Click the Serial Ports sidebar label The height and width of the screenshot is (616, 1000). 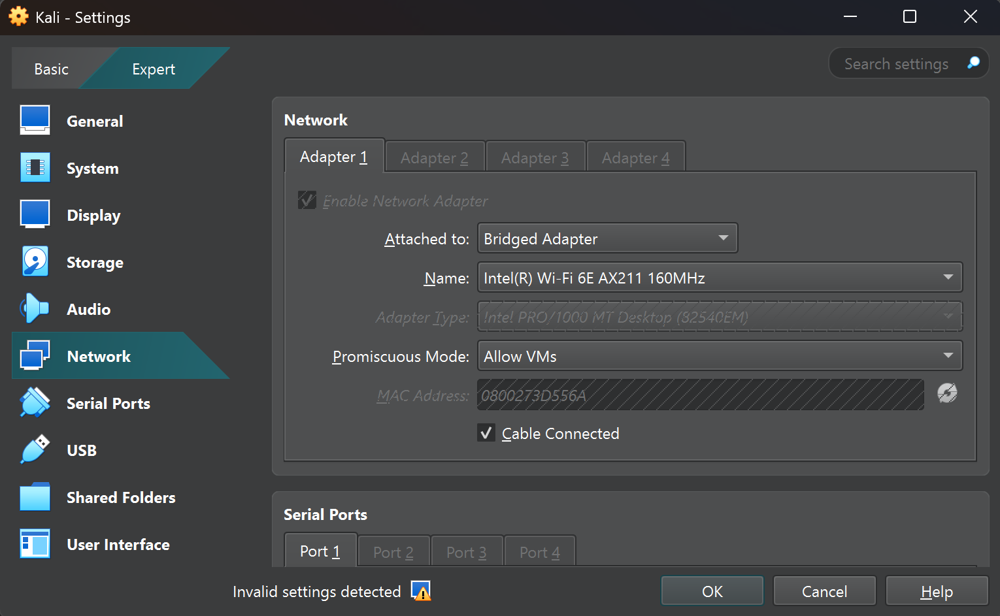[x=108, y=404]
